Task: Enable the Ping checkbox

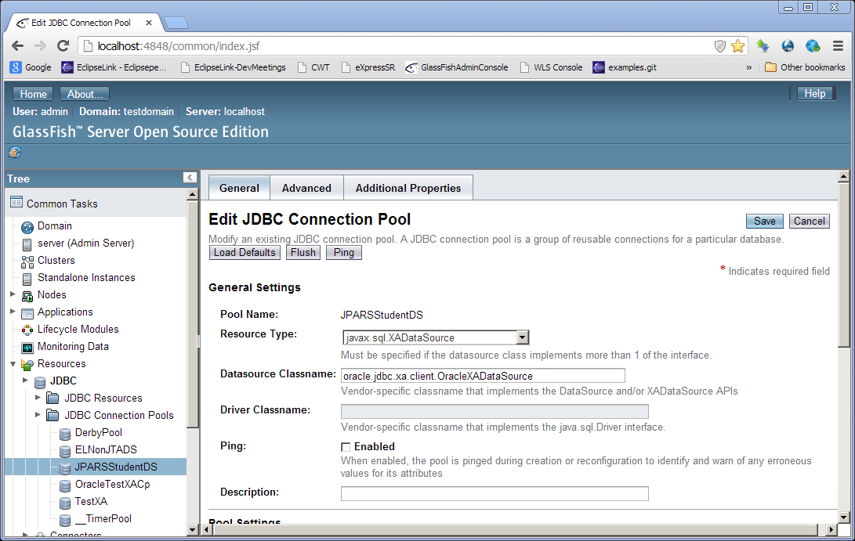Action: coord(346,447)
